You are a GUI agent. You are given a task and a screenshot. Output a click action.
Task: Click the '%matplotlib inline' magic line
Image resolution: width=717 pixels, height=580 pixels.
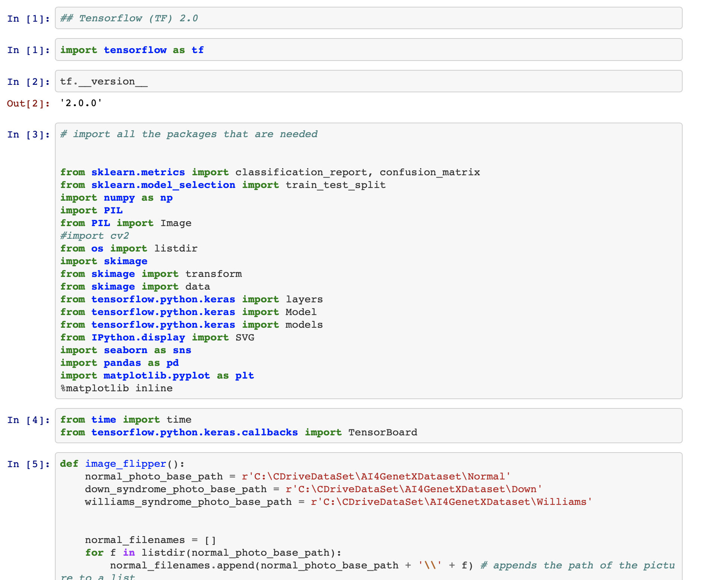pyautogui.click(x=117, y=388)
